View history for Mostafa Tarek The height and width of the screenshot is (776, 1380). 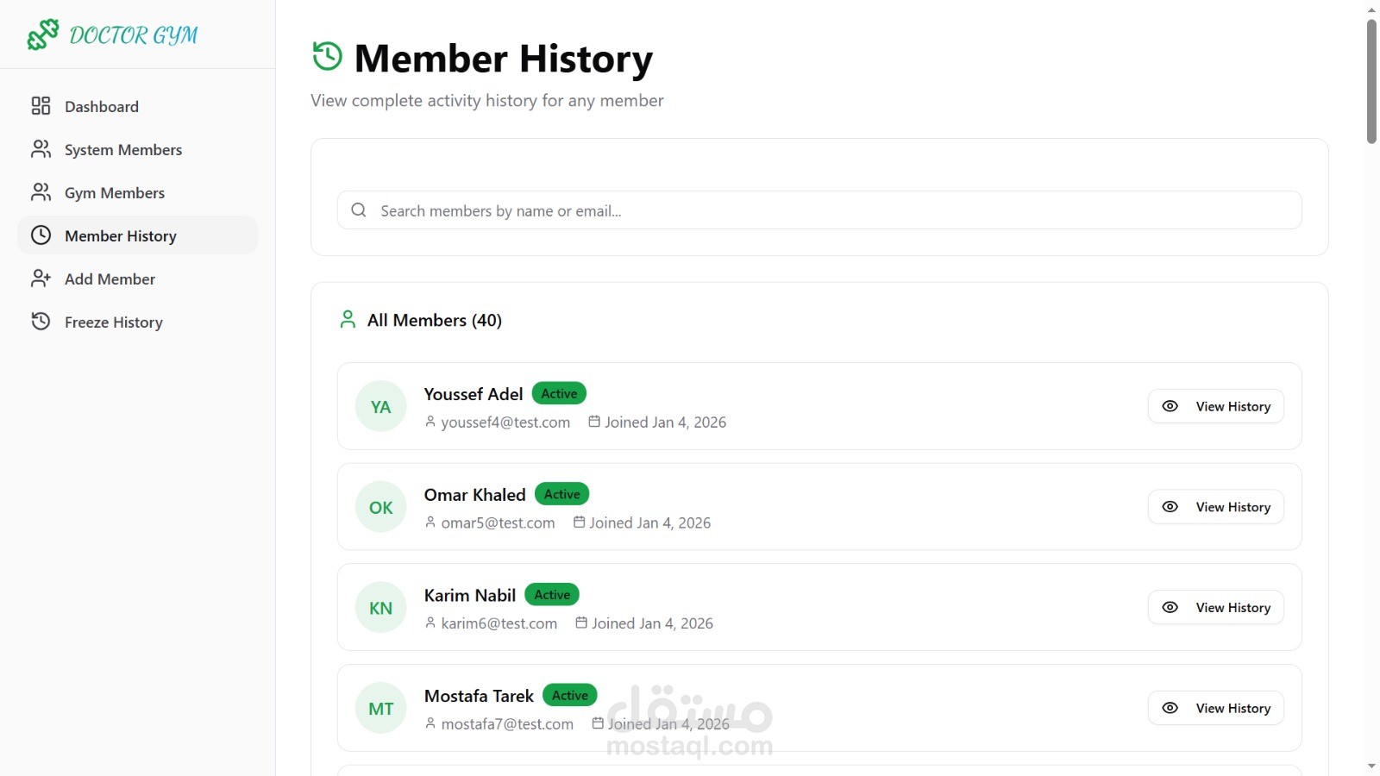[1216, 708]
